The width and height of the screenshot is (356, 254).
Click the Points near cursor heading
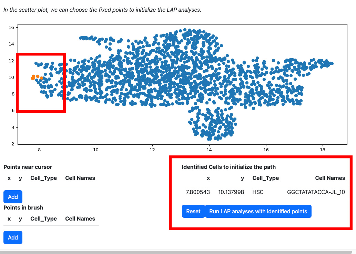click(x=28, y=167)
